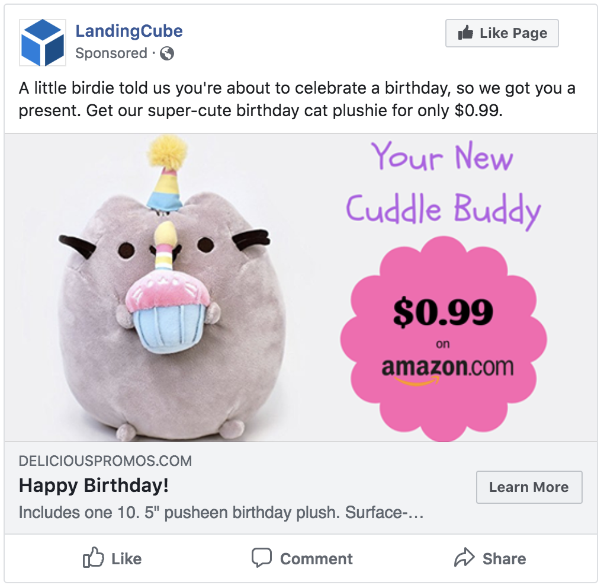Click the Sponsored label
This screenshot has height=588, width=604.
pos(111,53)
